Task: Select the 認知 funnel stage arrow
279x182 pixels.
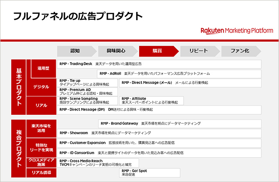Action: pos(77,51)
